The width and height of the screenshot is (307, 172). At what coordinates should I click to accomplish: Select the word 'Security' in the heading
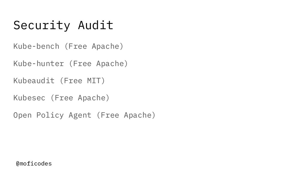(x=42, y=26)
